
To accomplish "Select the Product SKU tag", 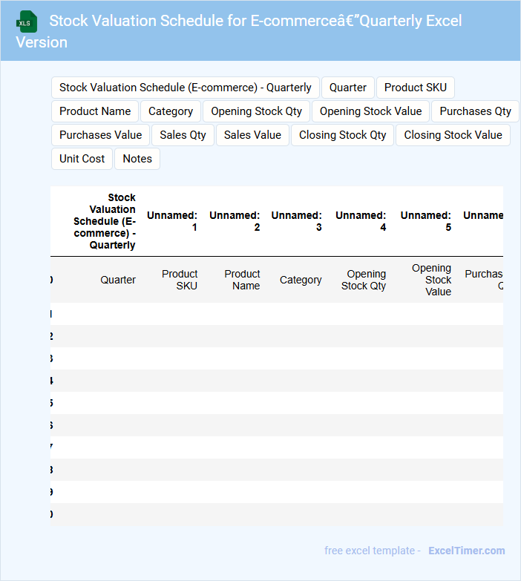I will pyautogui.click(x=415, y=88).
